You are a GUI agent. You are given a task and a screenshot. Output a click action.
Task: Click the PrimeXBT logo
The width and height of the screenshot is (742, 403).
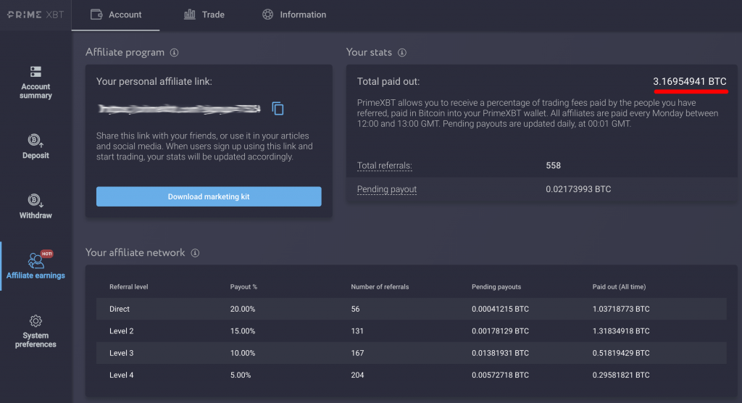point(36,14)
